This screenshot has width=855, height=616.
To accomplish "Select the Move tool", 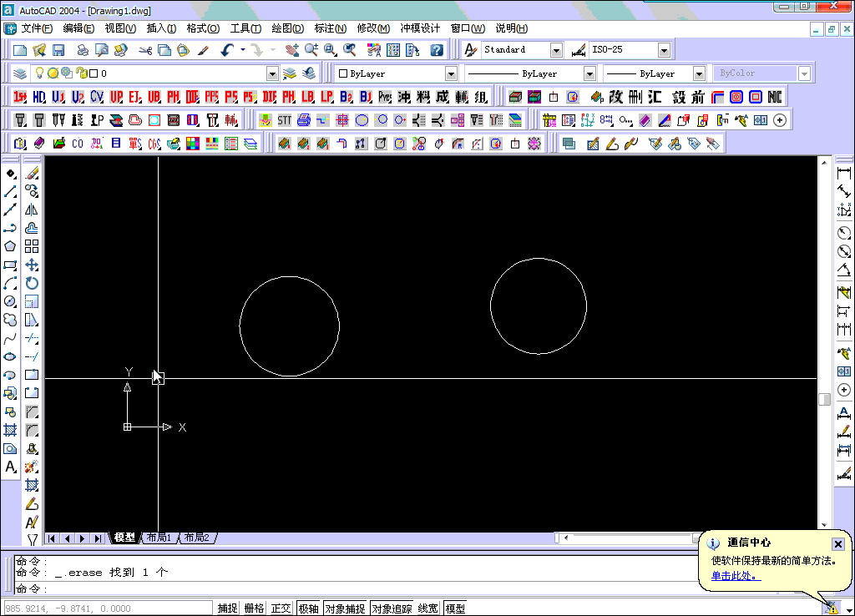I will (x=33, y=265).
